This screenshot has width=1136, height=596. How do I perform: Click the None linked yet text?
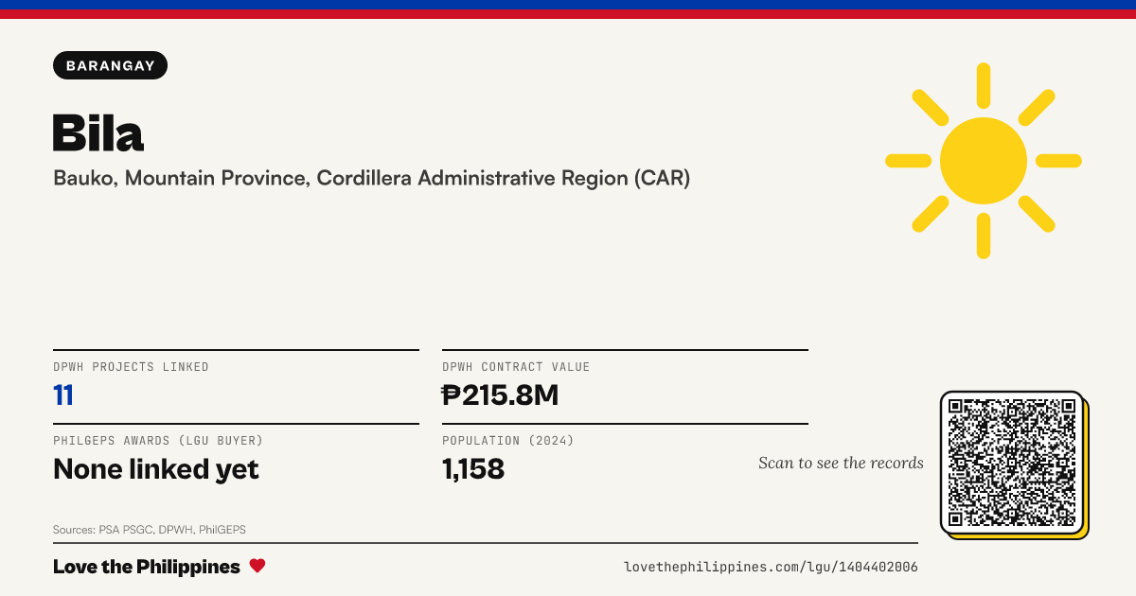(156, 469)
